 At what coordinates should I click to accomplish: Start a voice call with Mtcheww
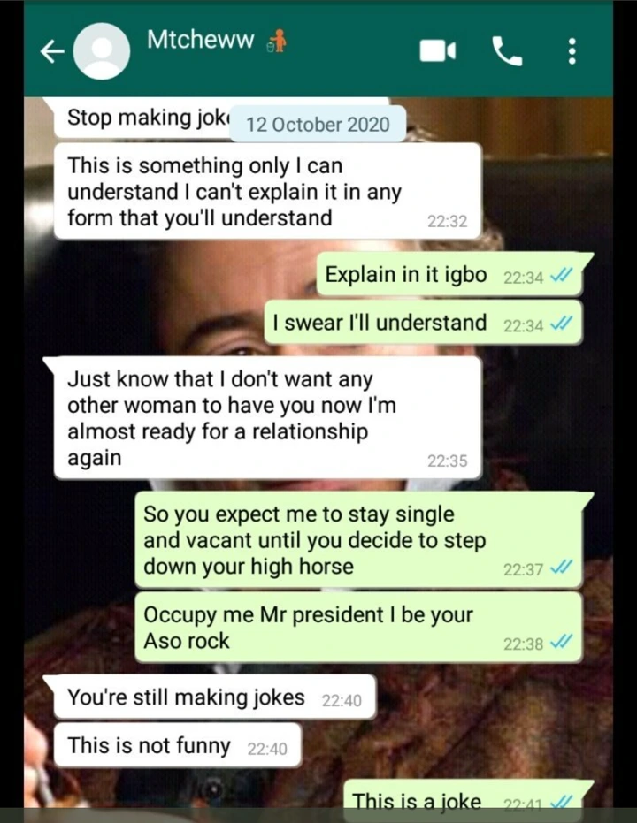507,51
